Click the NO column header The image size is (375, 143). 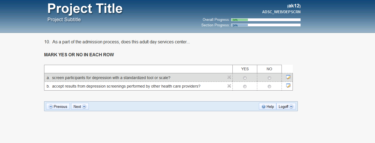269,69
